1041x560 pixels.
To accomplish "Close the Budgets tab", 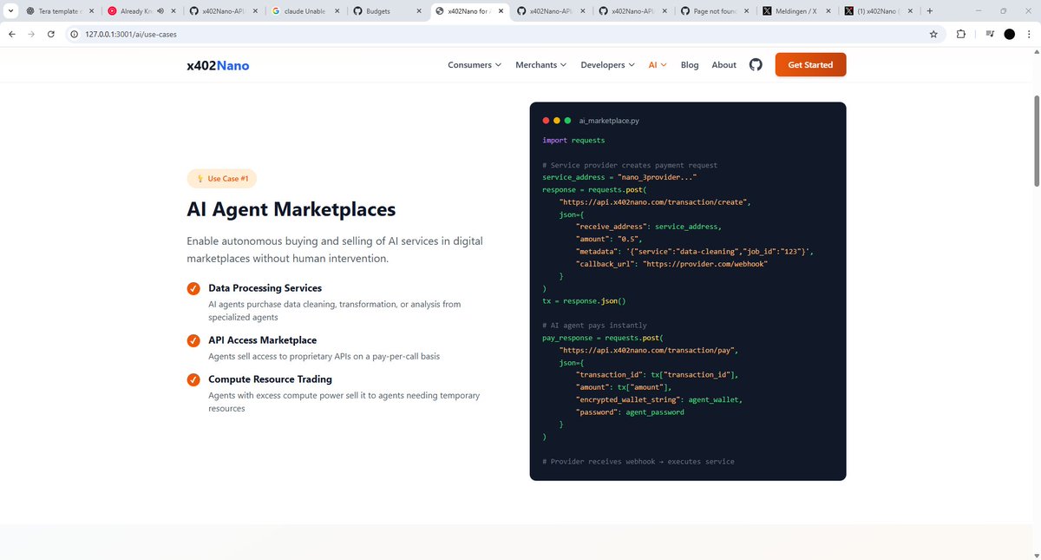I will tap(418, 11).
